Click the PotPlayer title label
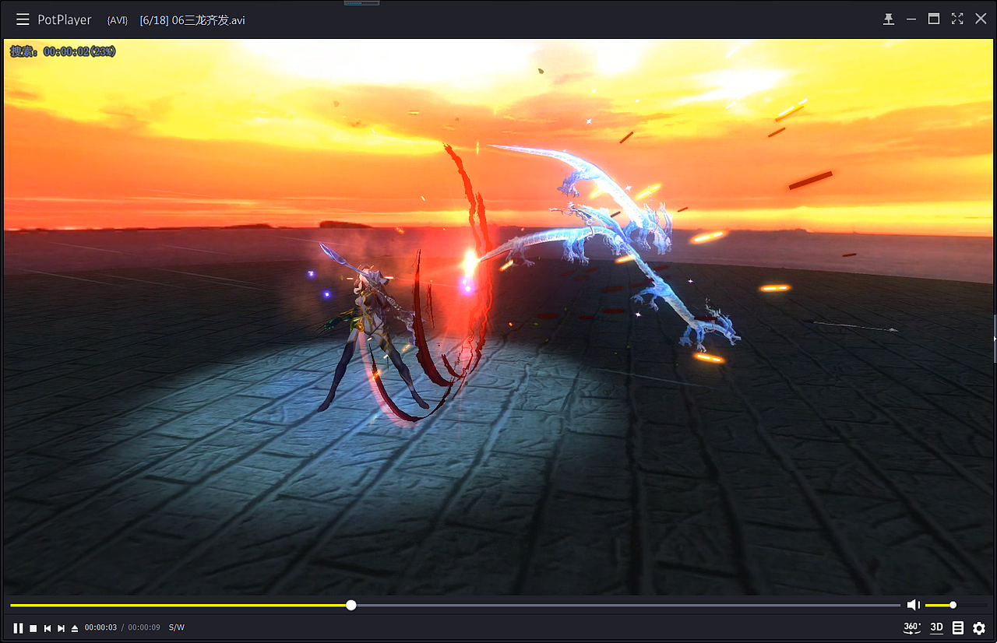Image resolution: width=997 pixels, height=643 pixels. tap(64, 19)
